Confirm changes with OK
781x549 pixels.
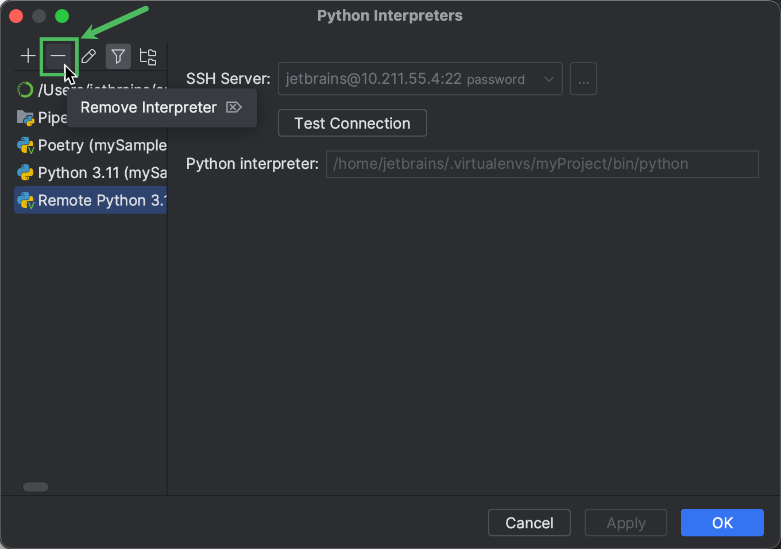pos(722,523)
